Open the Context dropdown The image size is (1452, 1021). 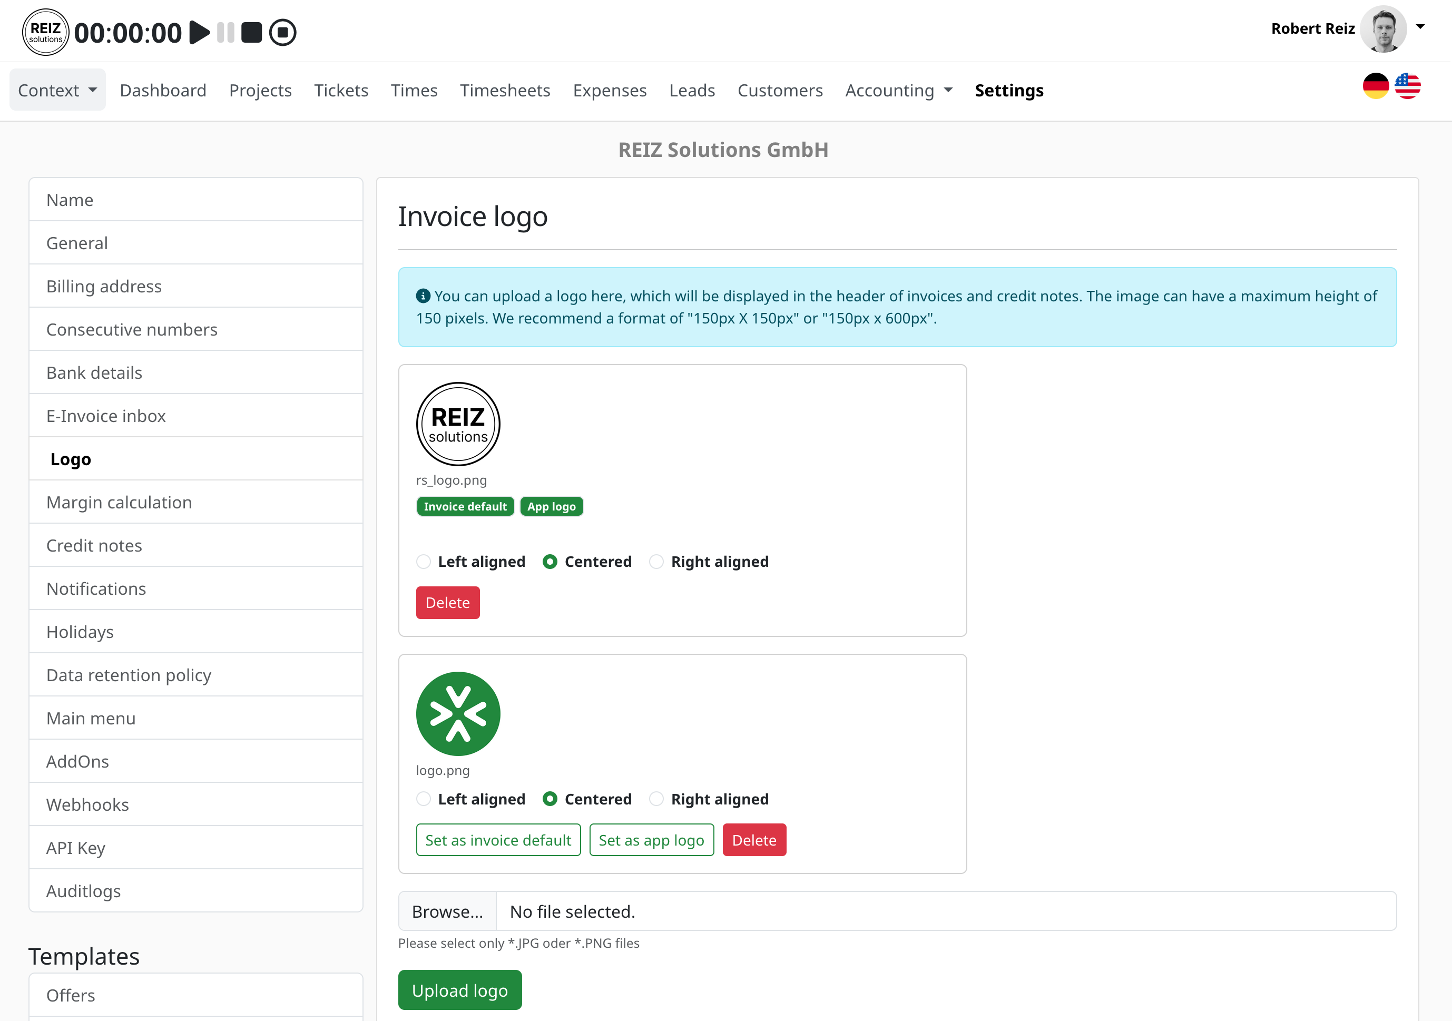[57, 90]
